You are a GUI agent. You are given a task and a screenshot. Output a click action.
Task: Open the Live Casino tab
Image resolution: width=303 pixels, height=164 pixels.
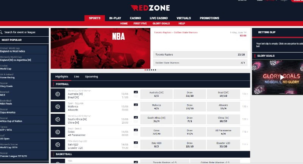[159, 18]
